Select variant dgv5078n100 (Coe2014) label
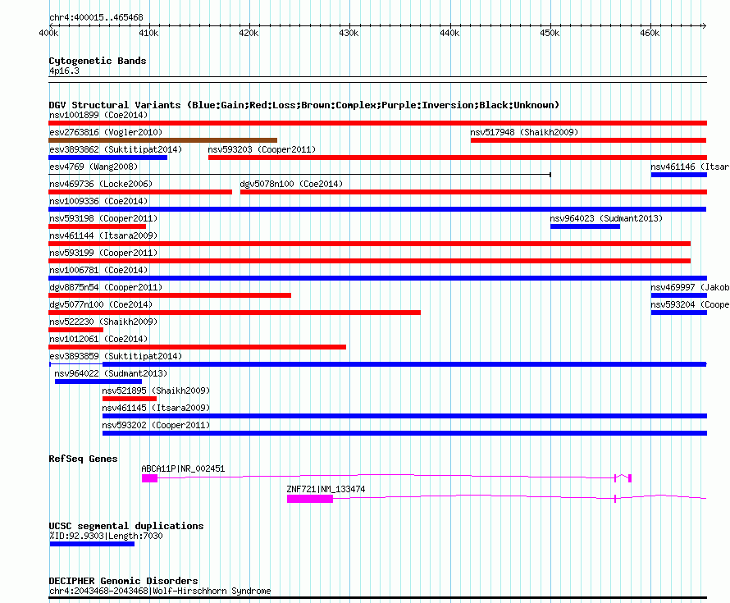The width and height of the screenshot is (730, 603). click(291, 184)
